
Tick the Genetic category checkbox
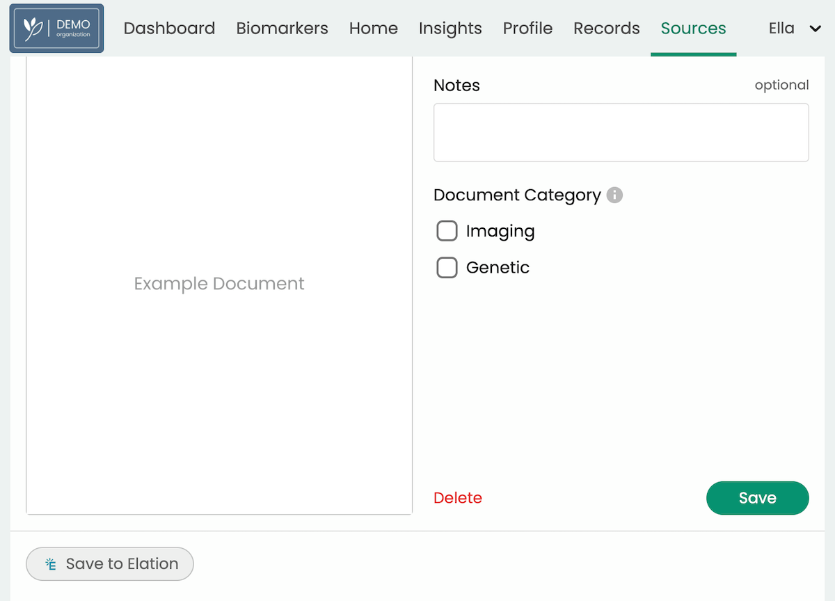point(447,267)
